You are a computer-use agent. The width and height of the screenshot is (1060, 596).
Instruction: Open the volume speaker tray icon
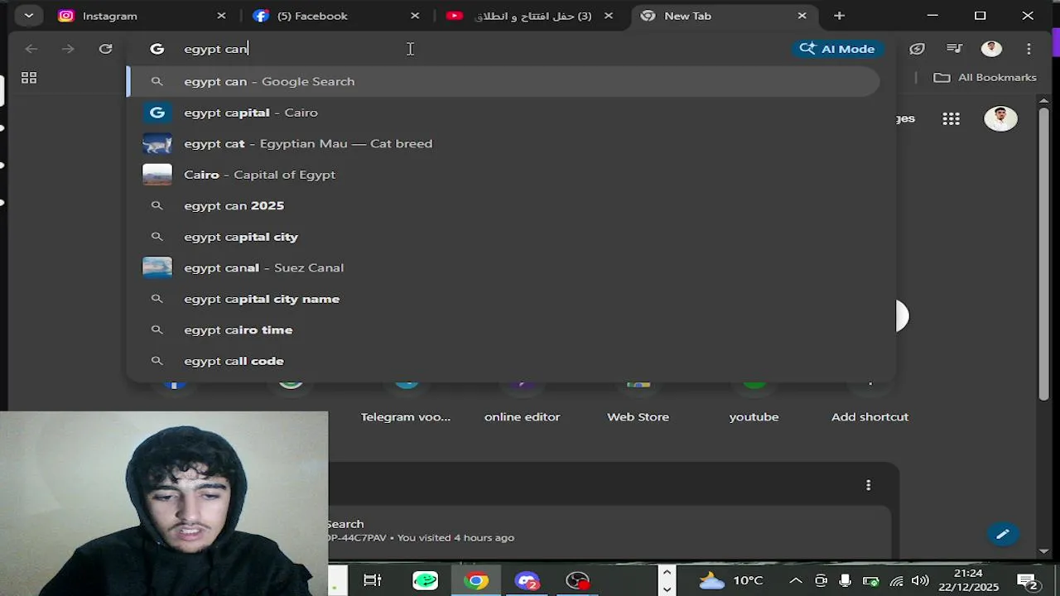[x=920, y=580]
